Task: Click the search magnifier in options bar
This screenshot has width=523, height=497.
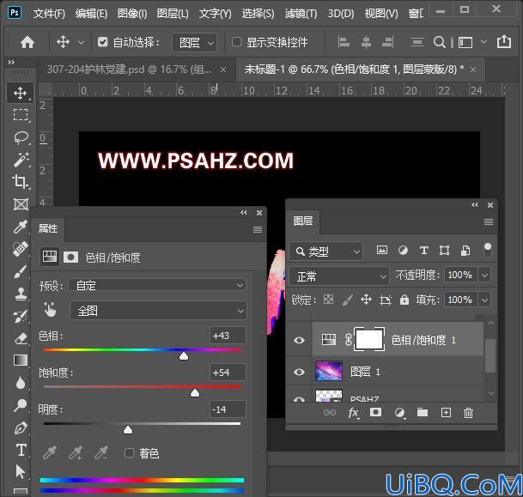Action: point(439,42)
